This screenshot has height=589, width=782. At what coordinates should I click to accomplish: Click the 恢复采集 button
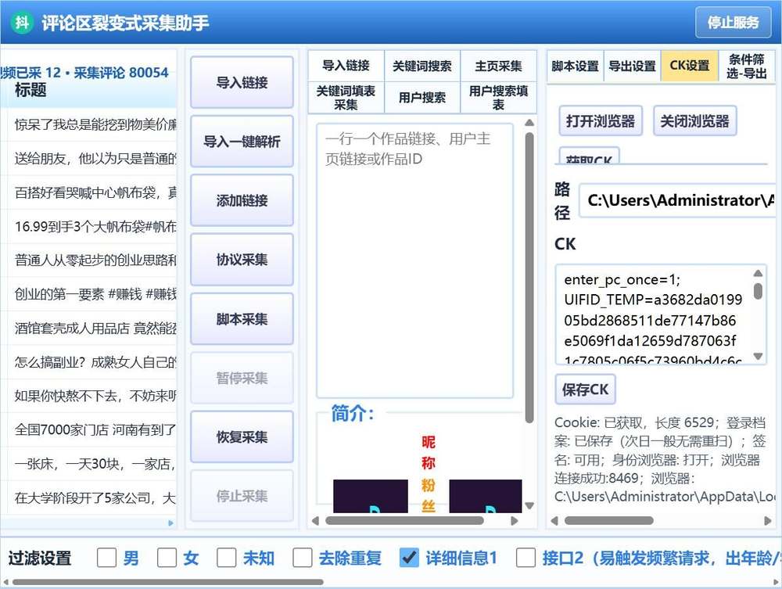click(242, 437)
